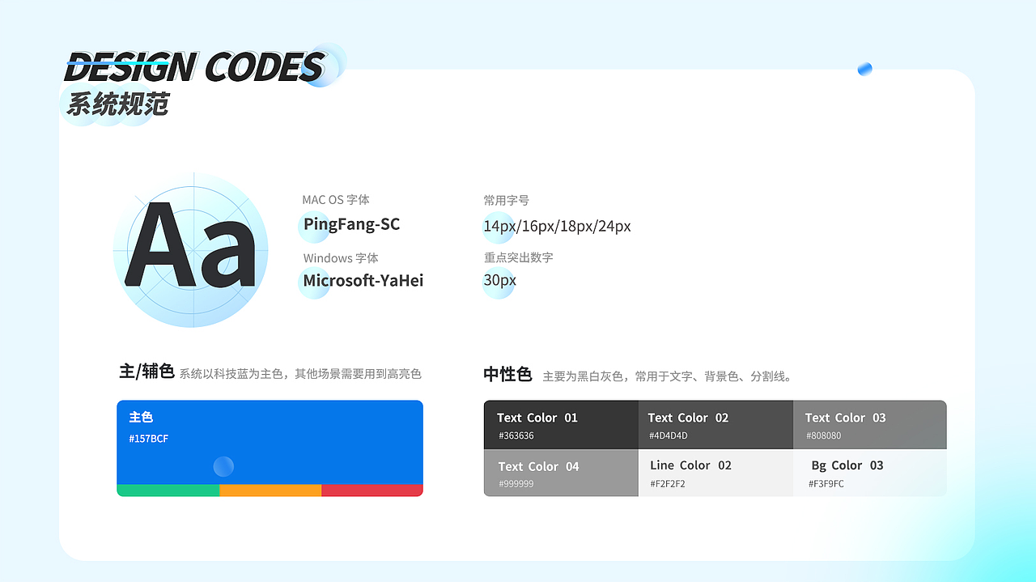Click the 中性色 section heading
Viewport: 1036px width, 582px height.
(507, 375)
